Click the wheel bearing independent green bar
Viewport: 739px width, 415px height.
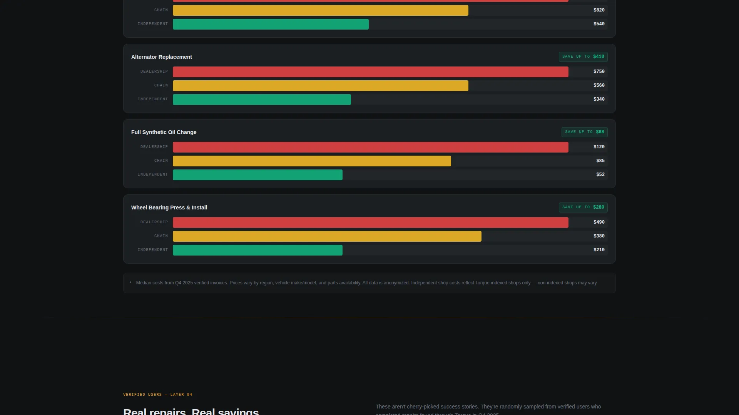pos(257,250)
